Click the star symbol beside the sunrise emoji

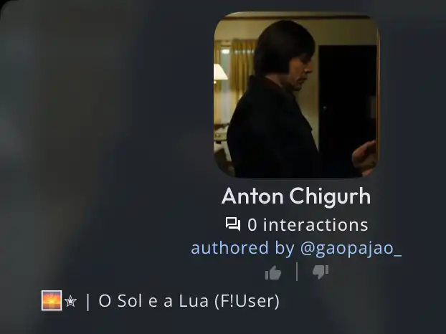pos(70,301)
